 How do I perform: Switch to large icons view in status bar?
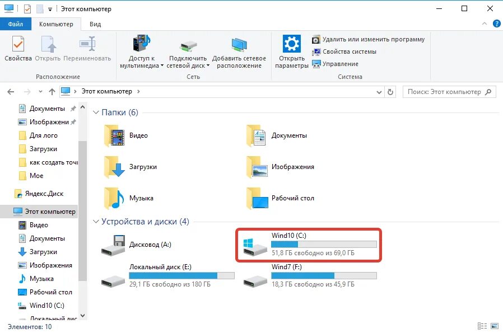click(495, 326)
